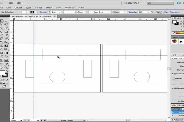The height and width of the screenshot is (122, 184).
Task: Open the artboard number dropdown
Action: [x=38, y=120]
